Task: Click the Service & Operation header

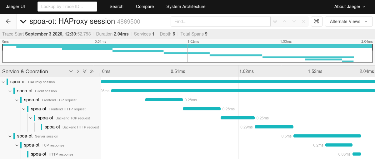Action: [x=25, y=71]
